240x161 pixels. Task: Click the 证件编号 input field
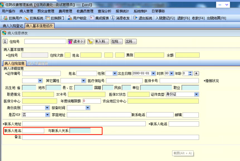(41, 73)
